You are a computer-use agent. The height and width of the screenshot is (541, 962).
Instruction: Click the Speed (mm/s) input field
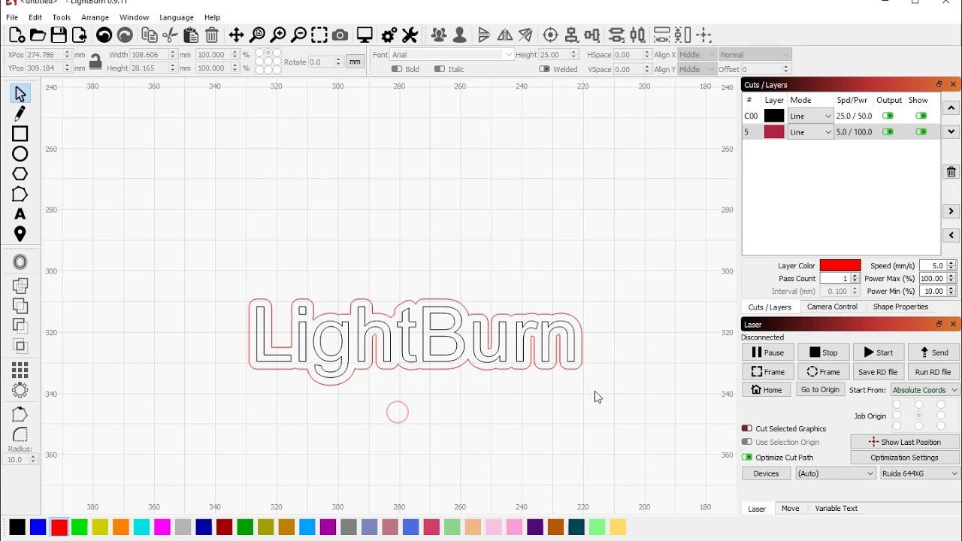pos(933,266)
